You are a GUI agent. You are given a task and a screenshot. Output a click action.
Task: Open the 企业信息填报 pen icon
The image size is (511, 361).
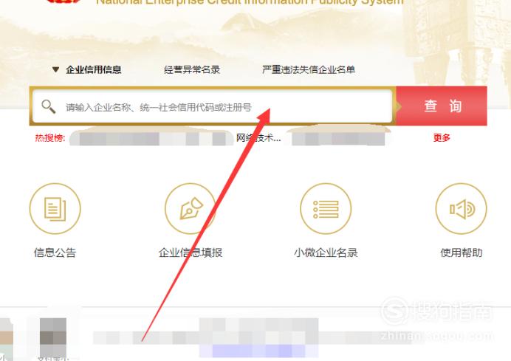(191, 208)
